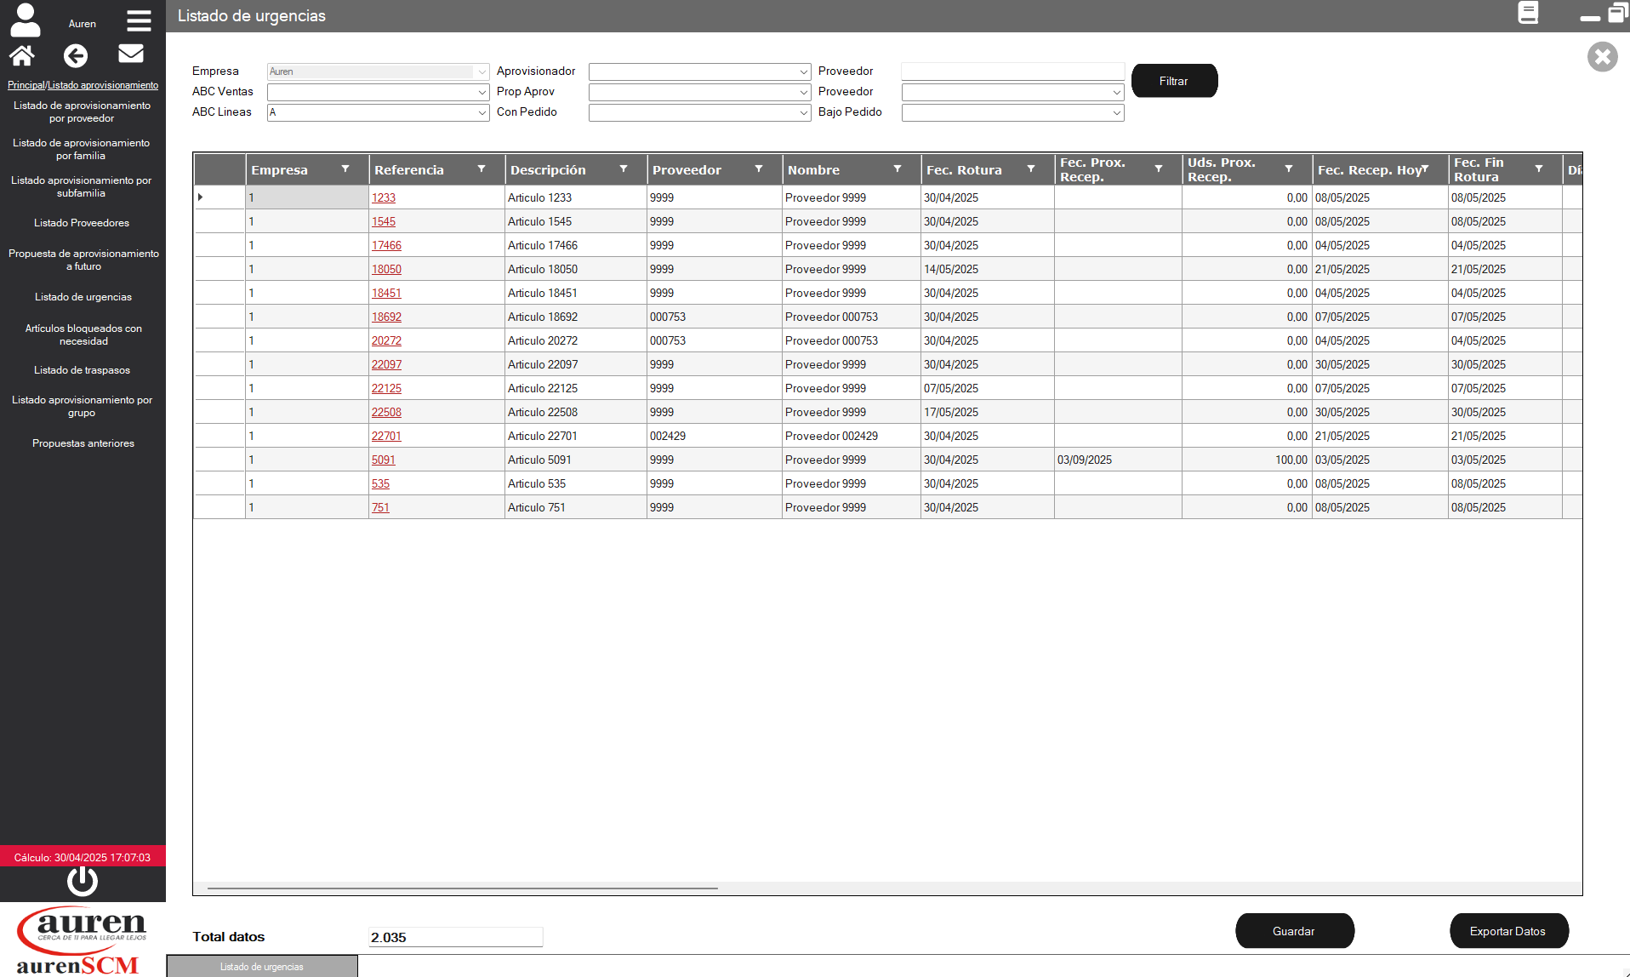Click the back arrow icon
The height and width of the screenshot is (977, 1630).
(x=76, y=56)
